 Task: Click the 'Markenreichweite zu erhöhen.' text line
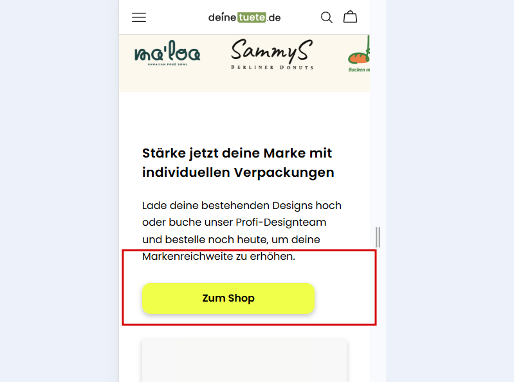pos(219,256)
